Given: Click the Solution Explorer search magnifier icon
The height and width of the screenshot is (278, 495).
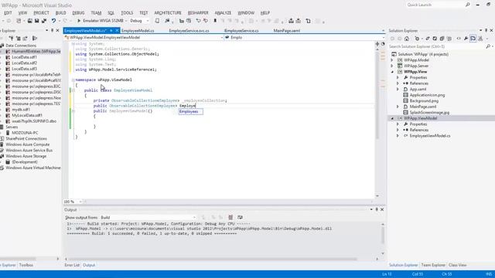Looking at the screenshot, I should pyautogui.click(x=488, y=46).
